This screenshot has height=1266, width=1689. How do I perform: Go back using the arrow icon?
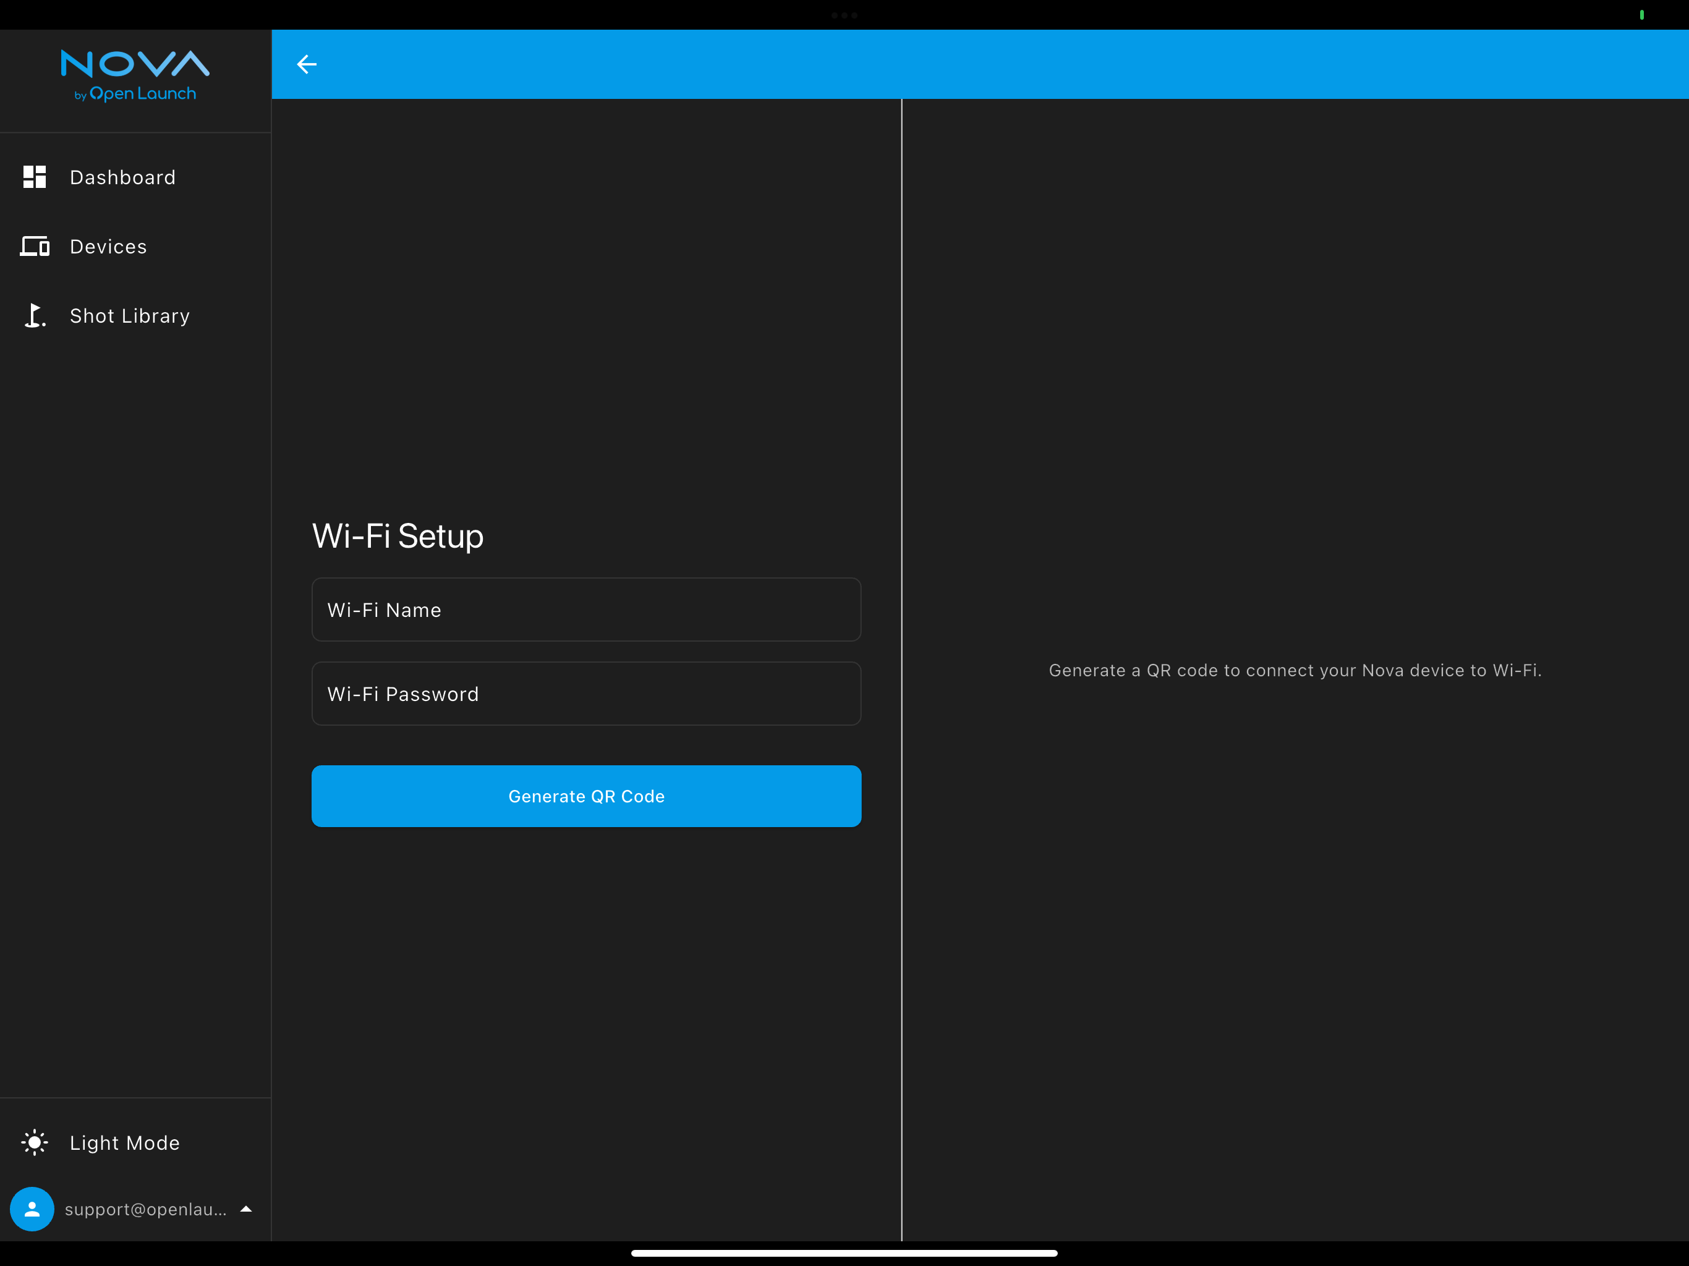click(307, 64)
